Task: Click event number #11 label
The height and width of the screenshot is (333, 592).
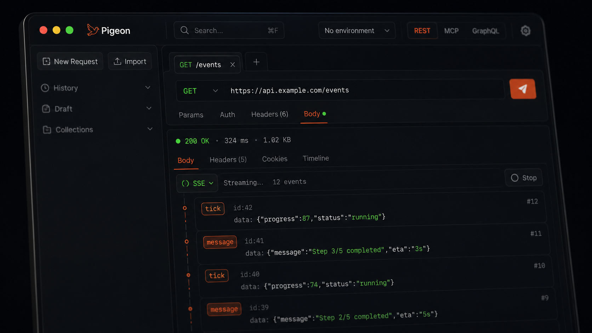Action: tap(536, 234)
